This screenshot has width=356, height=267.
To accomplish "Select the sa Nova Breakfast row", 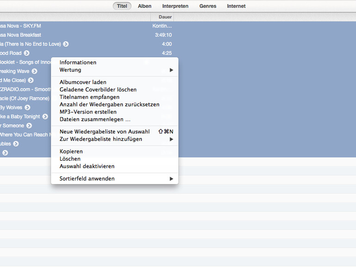I will [178, 35].
